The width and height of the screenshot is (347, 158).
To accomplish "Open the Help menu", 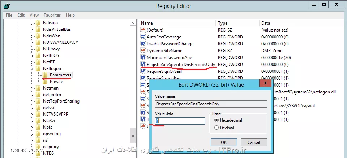I will (x=70, y=15).
